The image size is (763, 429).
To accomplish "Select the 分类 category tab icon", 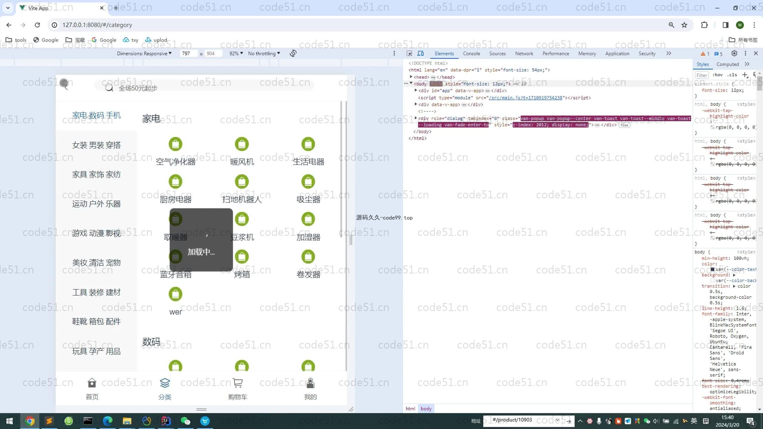I will [x=165, y=383].
